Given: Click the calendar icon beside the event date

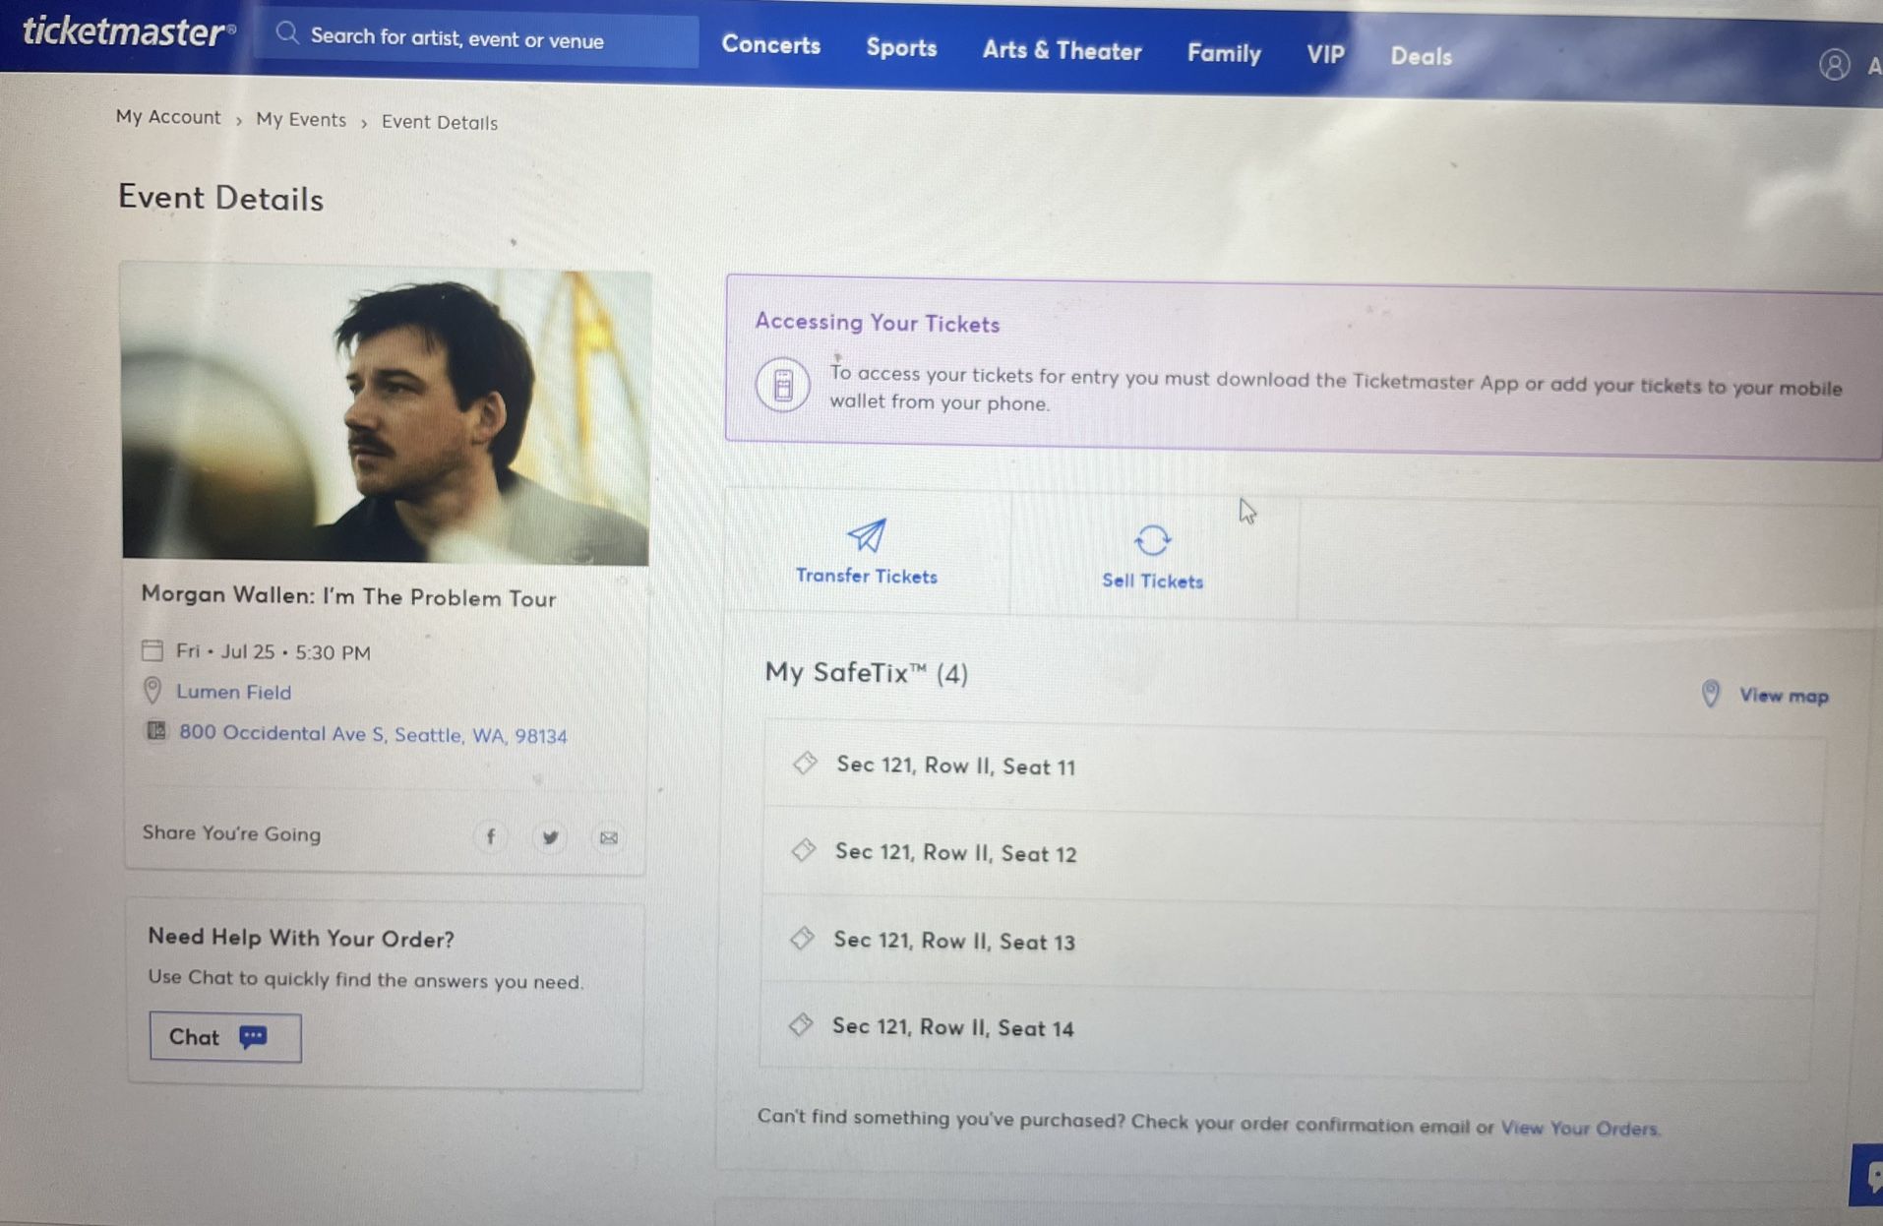Looking at the screenshot, I should click(x=152, y=650).
